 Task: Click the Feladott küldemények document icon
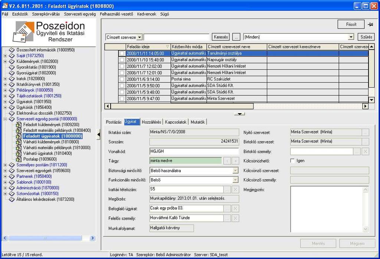(x=19, y=125)
